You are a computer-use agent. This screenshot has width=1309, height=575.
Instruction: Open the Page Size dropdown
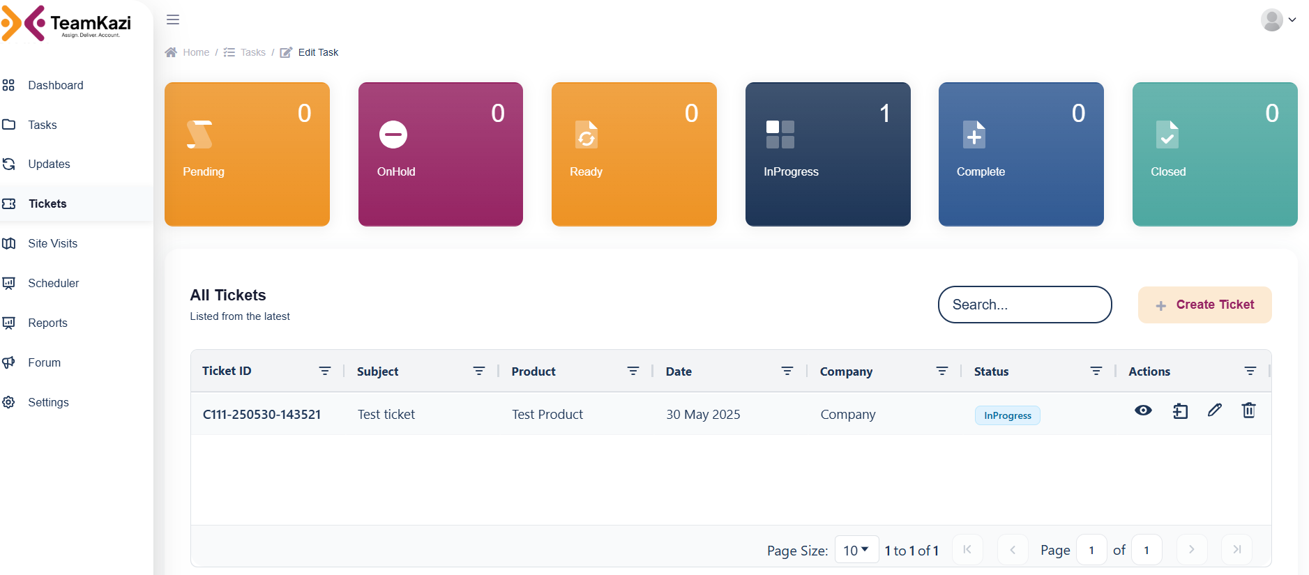856,550
